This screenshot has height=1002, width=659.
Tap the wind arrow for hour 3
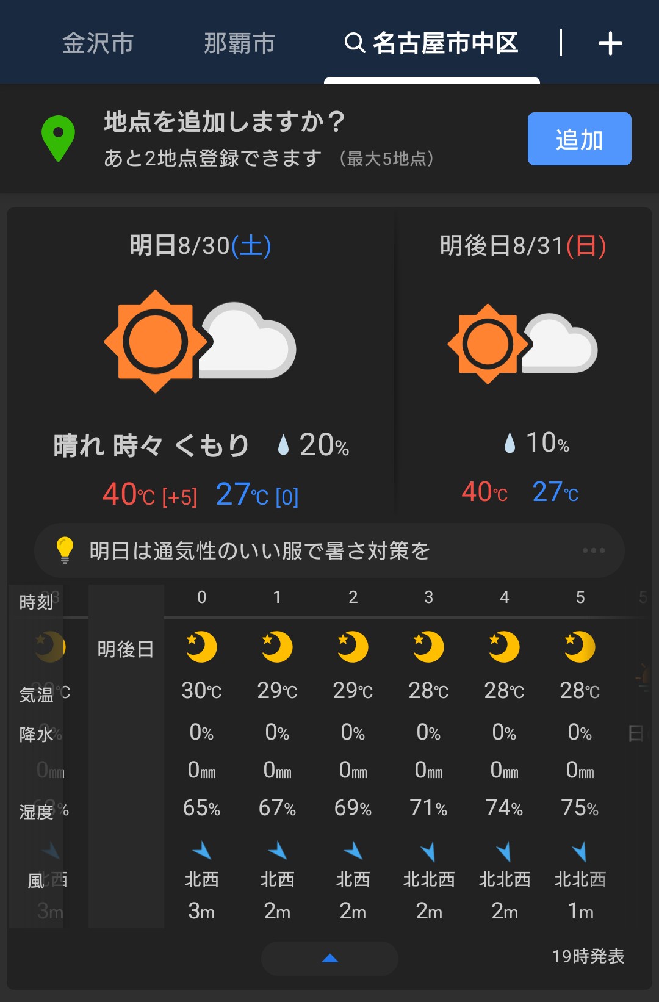tap(428, 851)
